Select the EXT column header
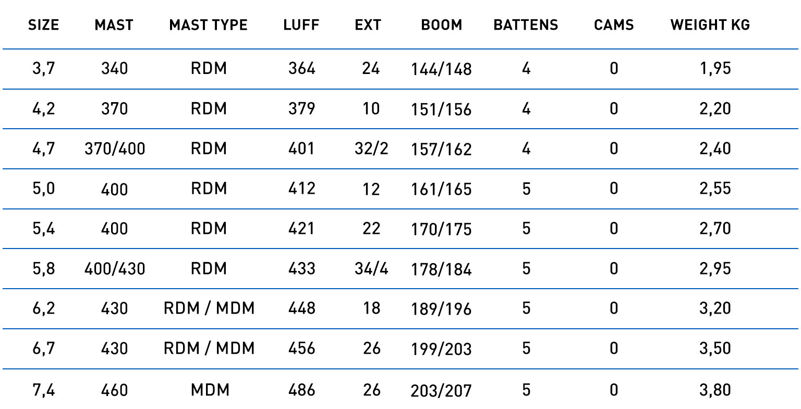 tap(368, 25)
